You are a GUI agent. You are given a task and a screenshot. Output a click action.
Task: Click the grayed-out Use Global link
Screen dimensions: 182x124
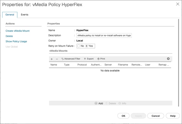coord(12,47)
